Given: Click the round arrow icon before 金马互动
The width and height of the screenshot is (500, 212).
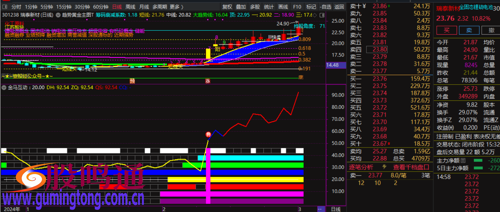Looking at the screenshot, I should 4,87.
